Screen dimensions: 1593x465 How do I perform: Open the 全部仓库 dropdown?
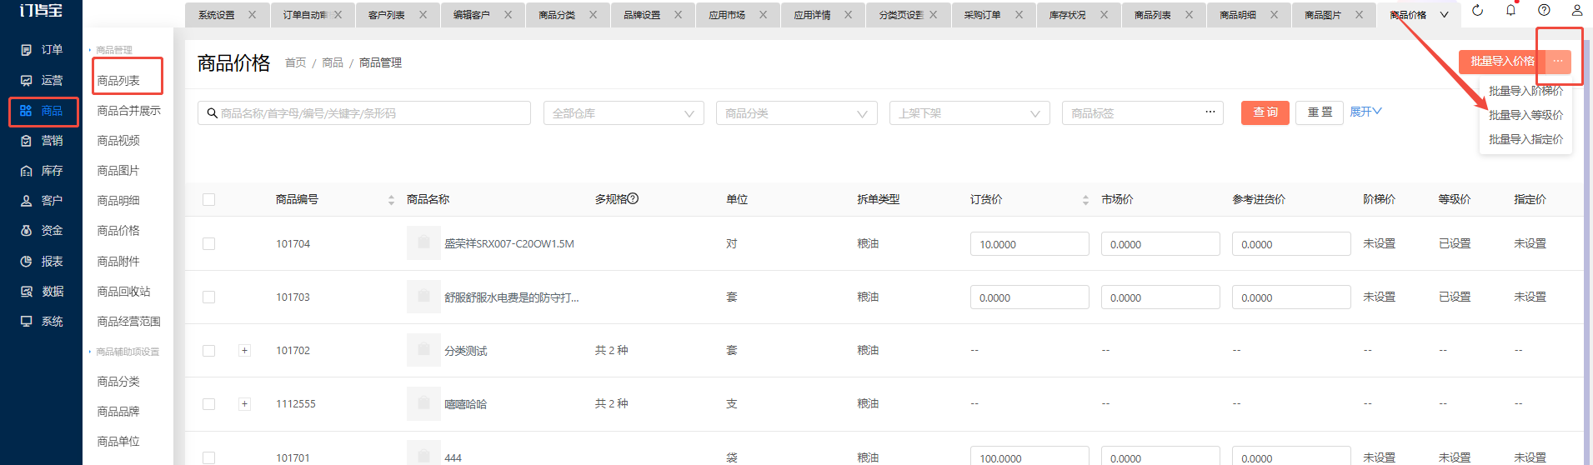click(624, 113)
